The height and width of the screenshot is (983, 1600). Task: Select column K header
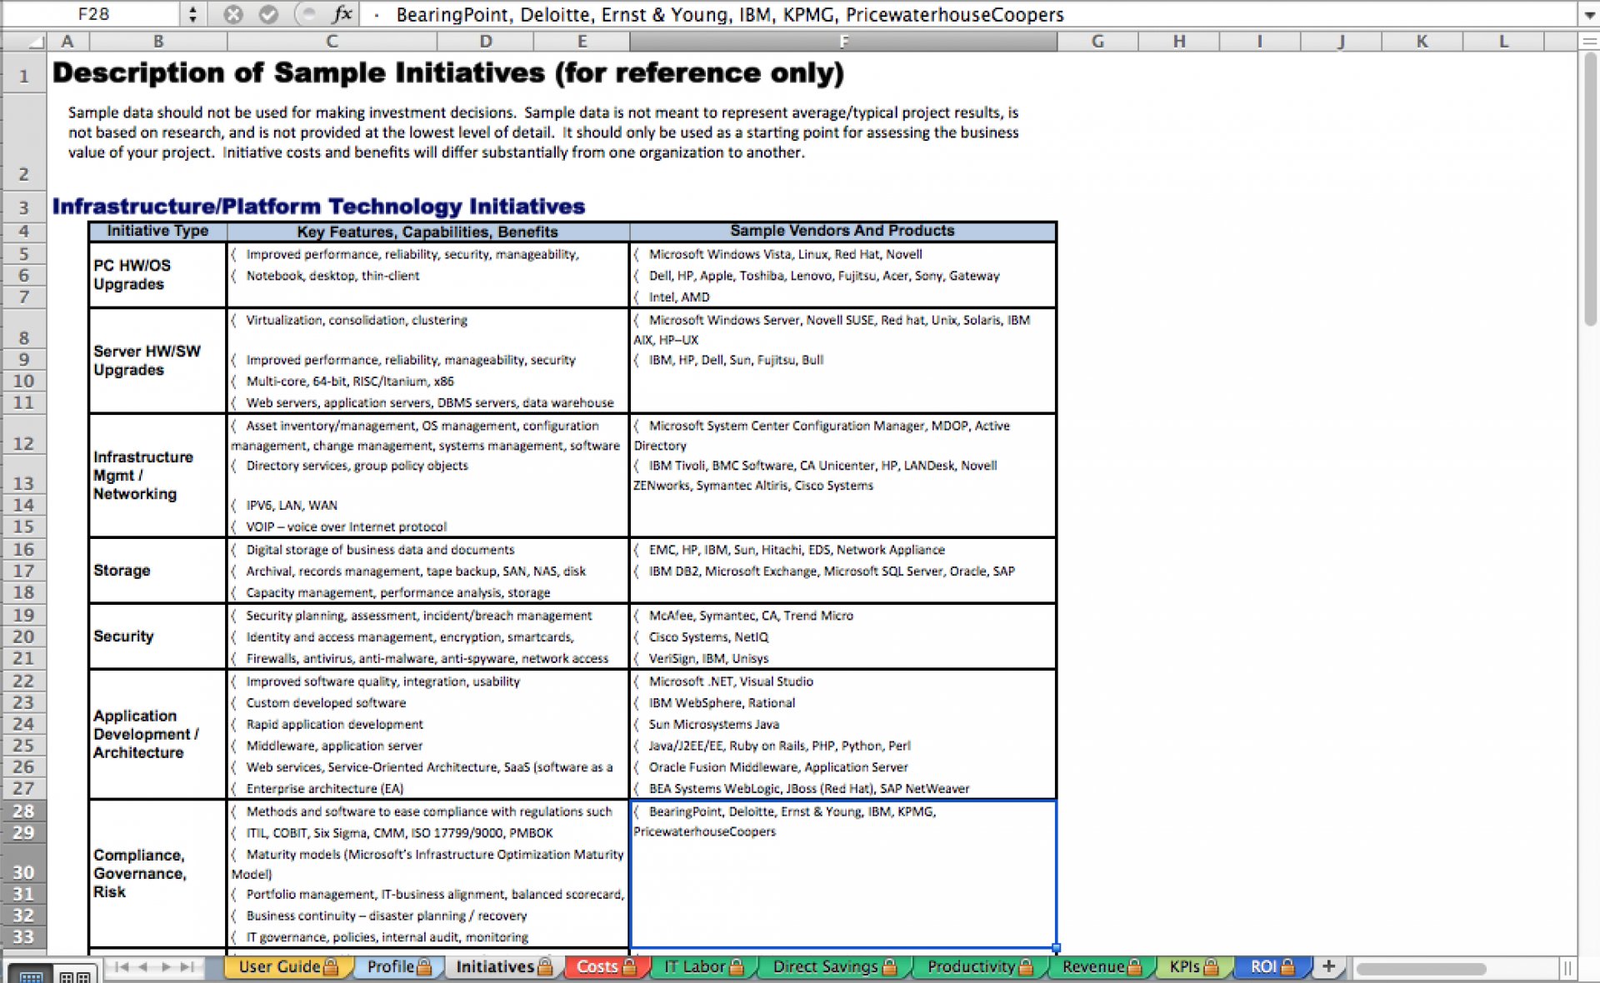tap(1422, 41)
